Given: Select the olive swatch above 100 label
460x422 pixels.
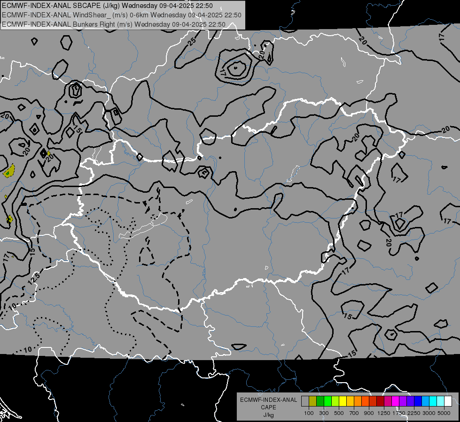Looking at the screenshot, I should (x=312, y=401).
